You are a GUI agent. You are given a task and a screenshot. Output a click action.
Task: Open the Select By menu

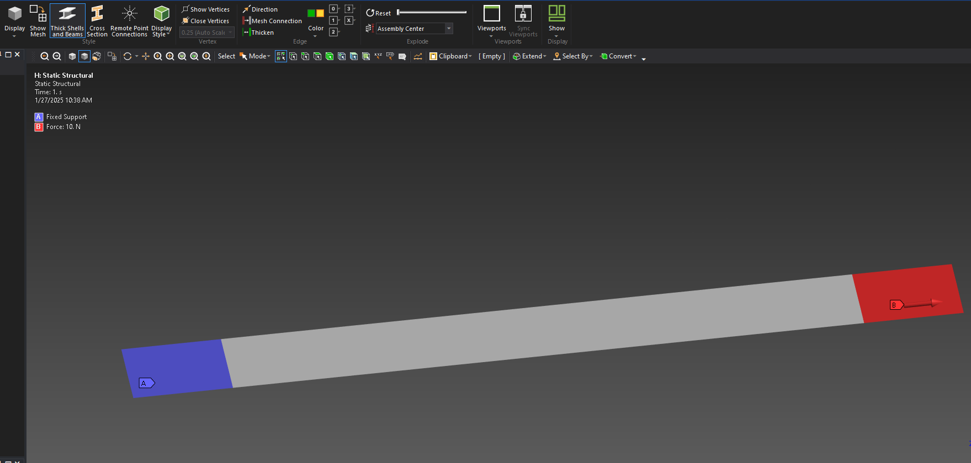pos(573,56)
